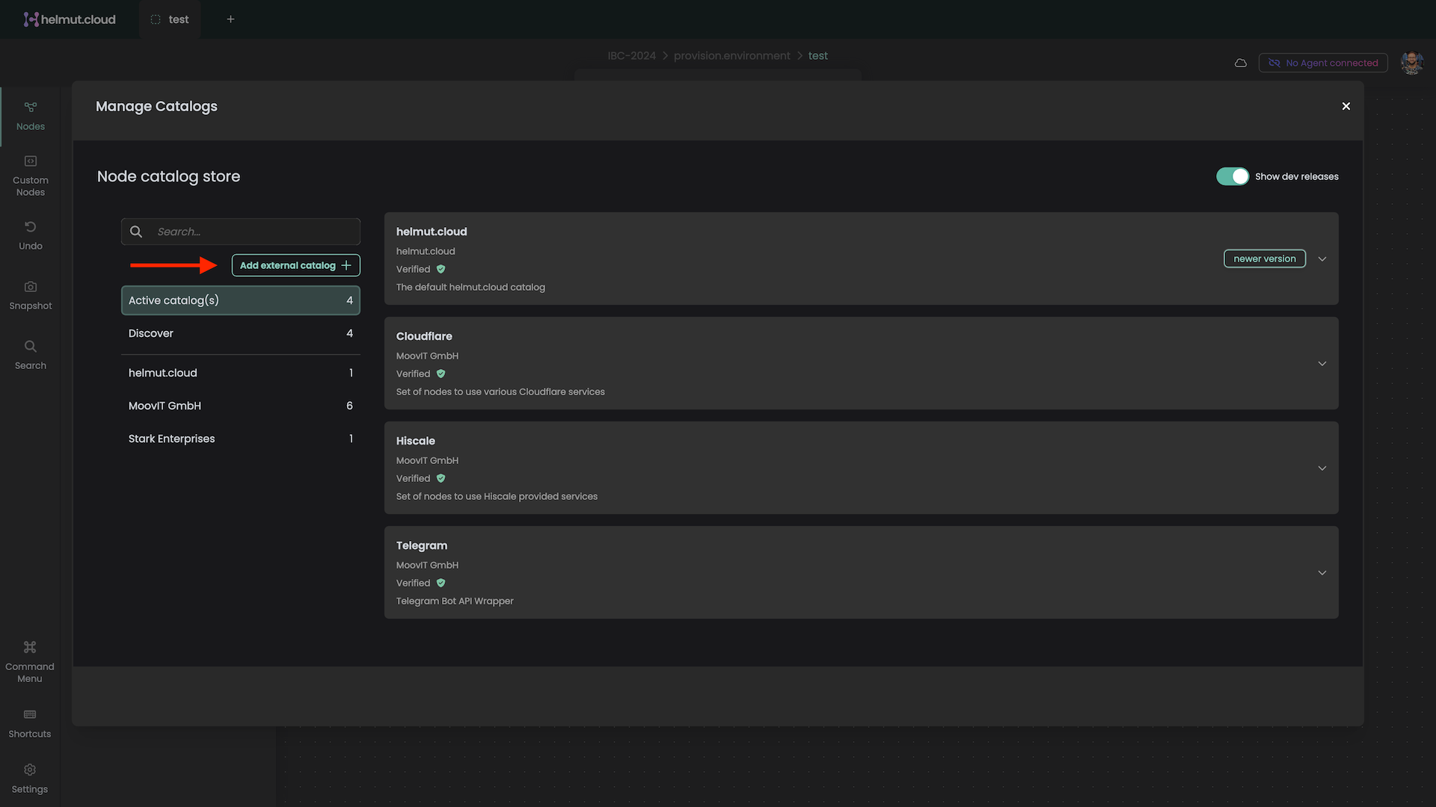Viewport: 1436px width, 807px height.
Task: Show keyboard Shortcuts from the sidebar
Action: pyautogui.click(x=30, y=723)
